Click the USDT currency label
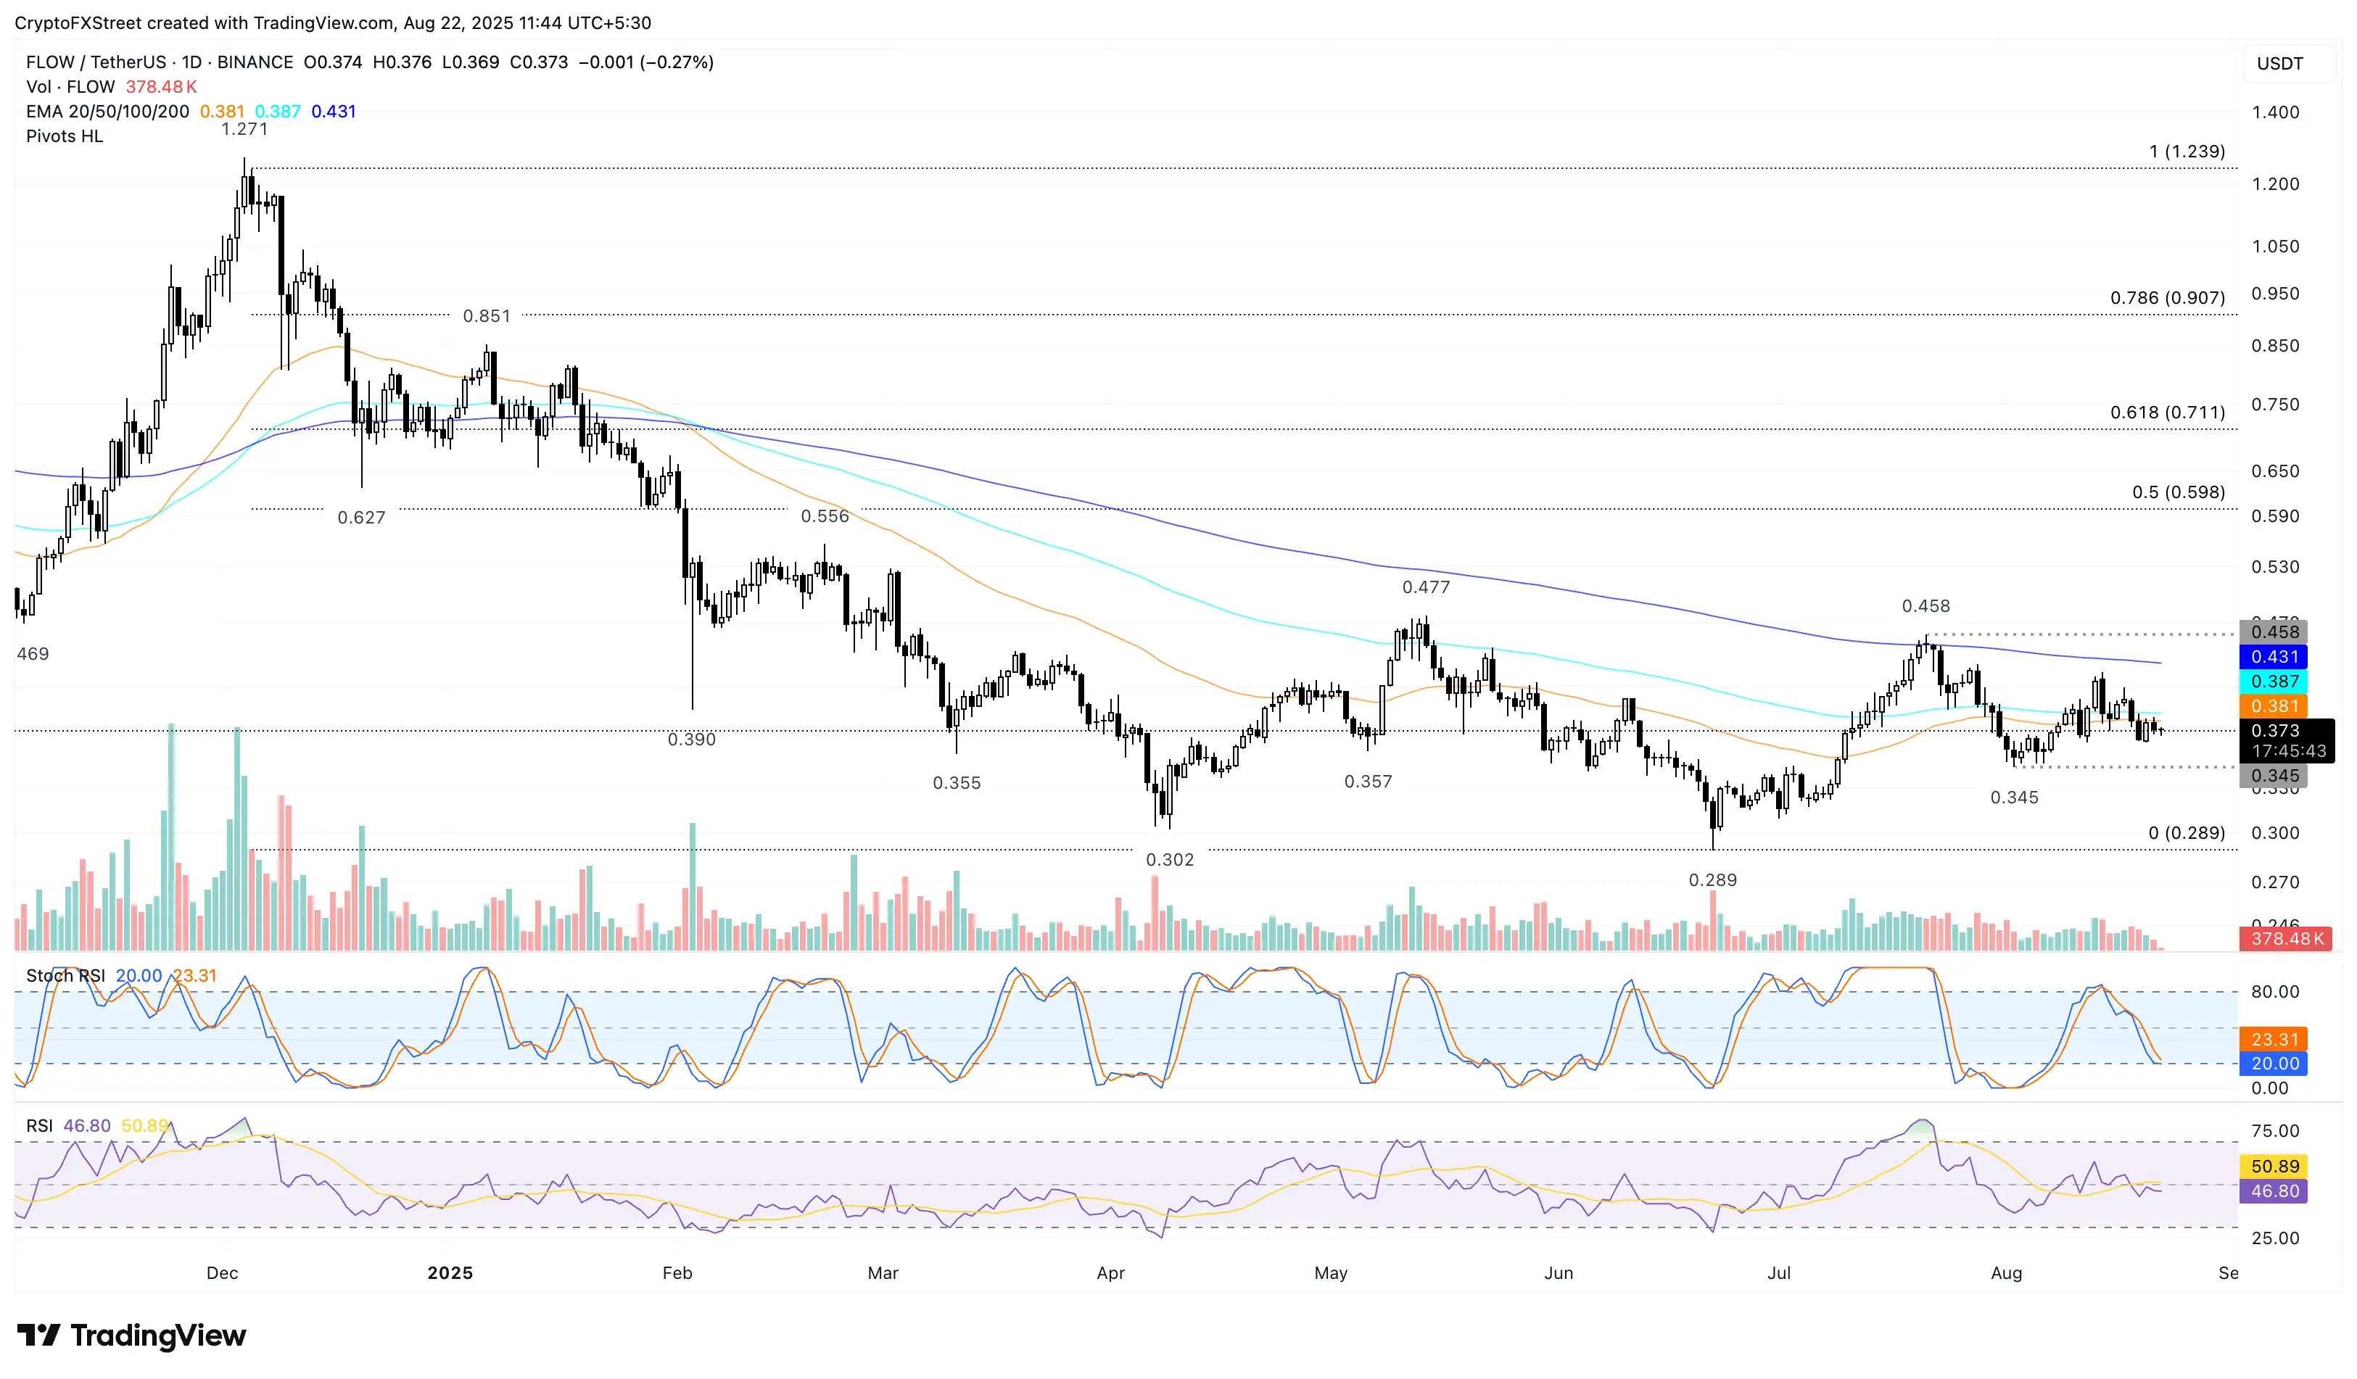The image size is (2357, 1379). click(x=2279, y=64)
